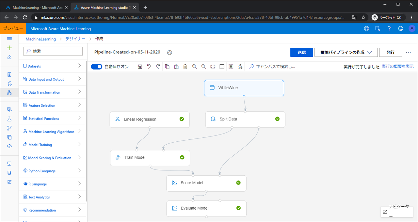This screenshot has height=222, width=418.
Task: Reset canvas zoom to 1:1
Action: coord(222,67)
